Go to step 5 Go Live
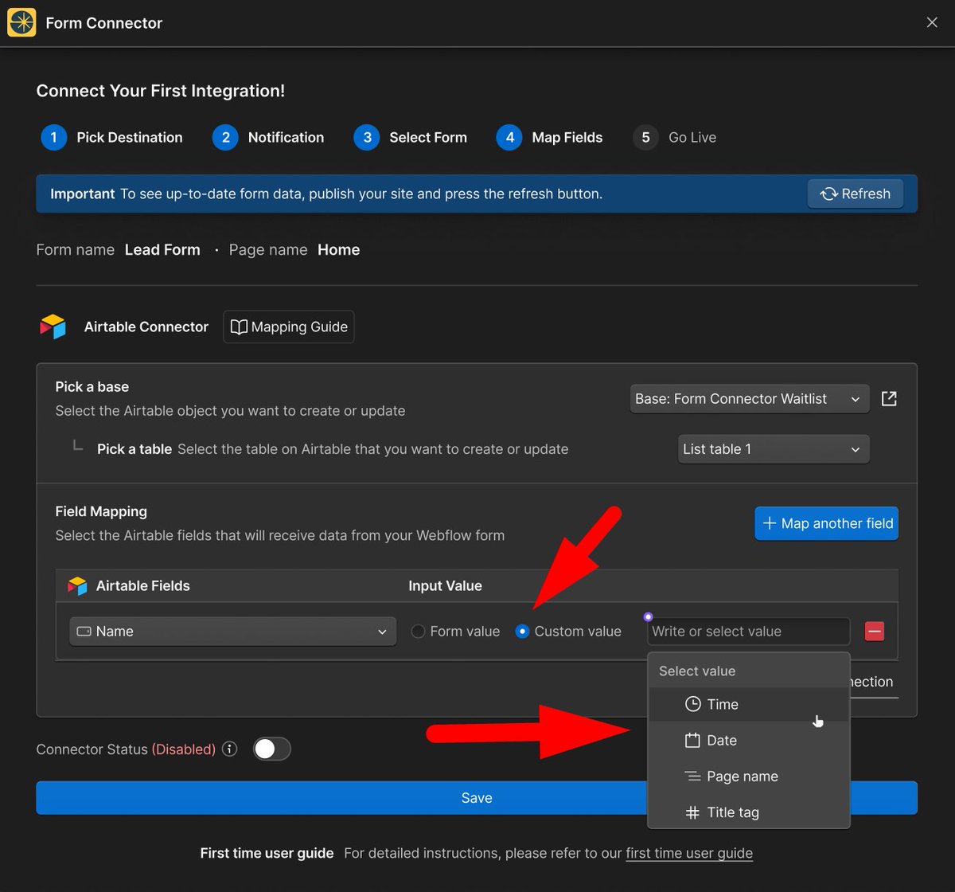Screen dimensions: 955x892 [675, 138]
